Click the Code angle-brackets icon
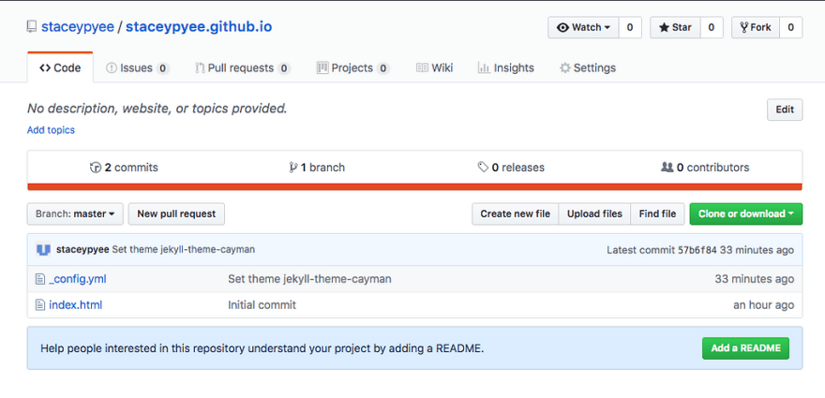 (45, 67)
